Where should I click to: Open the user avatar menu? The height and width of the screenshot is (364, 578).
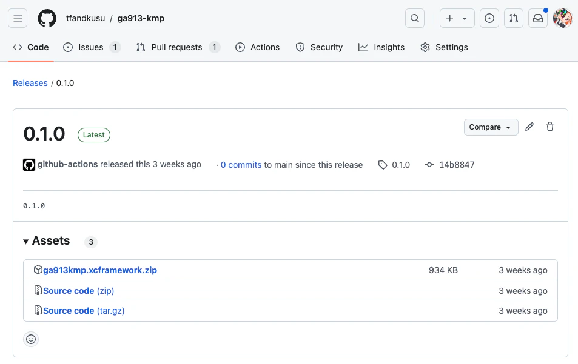562,18
